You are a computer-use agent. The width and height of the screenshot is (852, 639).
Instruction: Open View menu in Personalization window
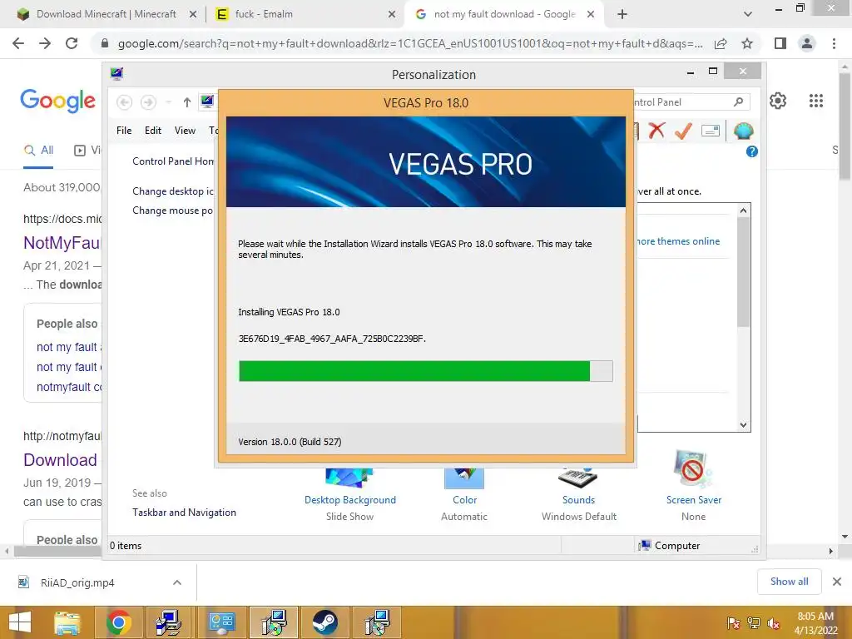(x=185, y=131)
